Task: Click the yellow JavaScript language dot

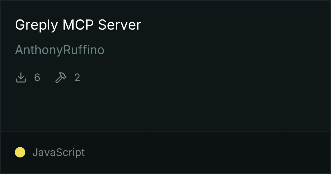Action: coord(20,152)
